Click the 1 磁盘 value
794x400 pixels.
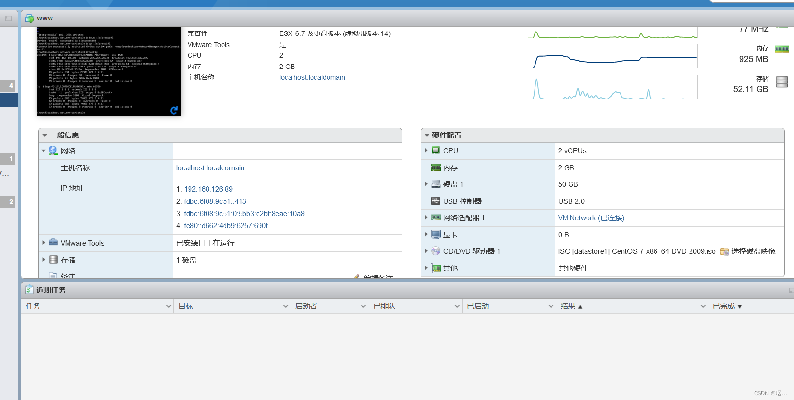187,260
